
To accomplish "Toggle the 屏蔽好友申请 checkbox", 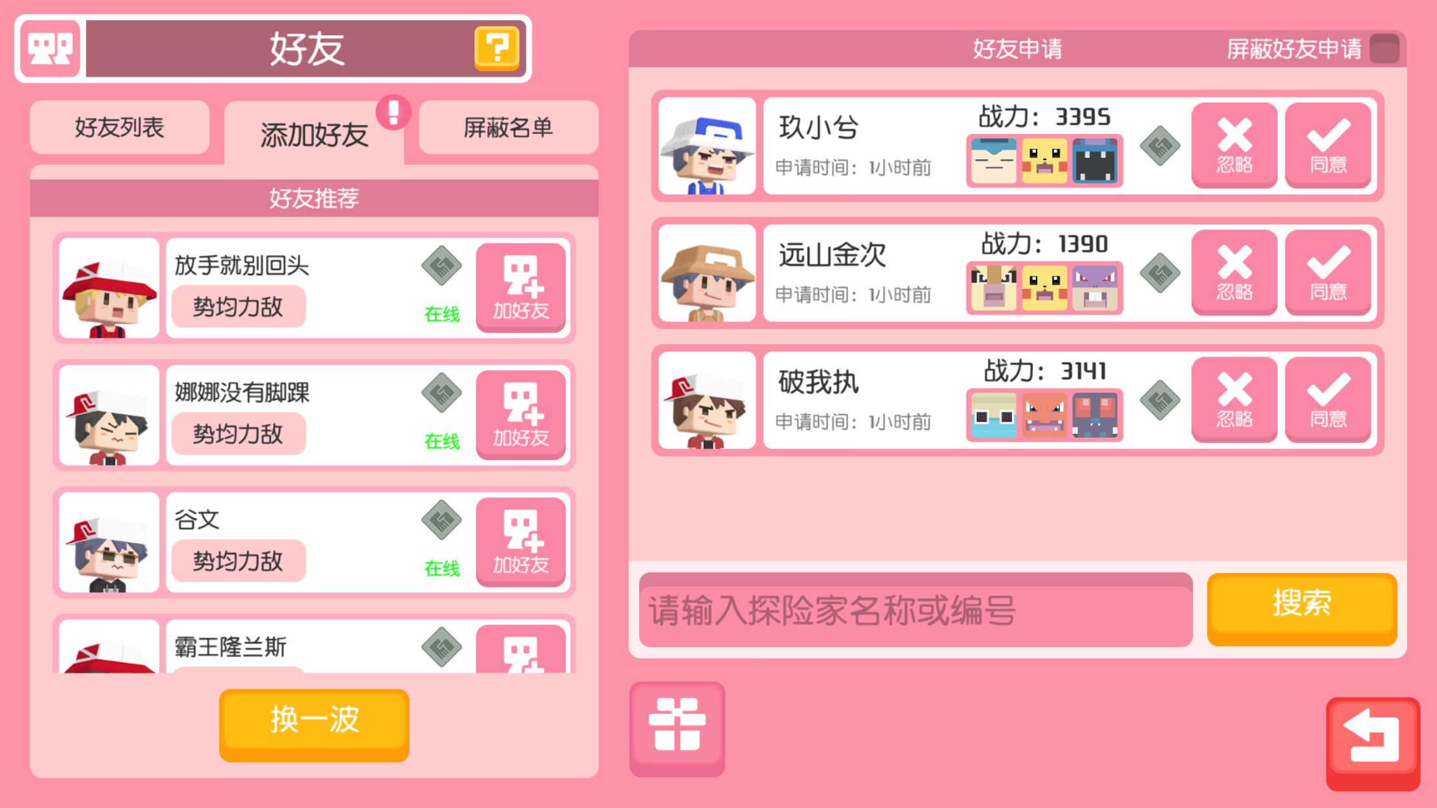I will pos(1384,49).
